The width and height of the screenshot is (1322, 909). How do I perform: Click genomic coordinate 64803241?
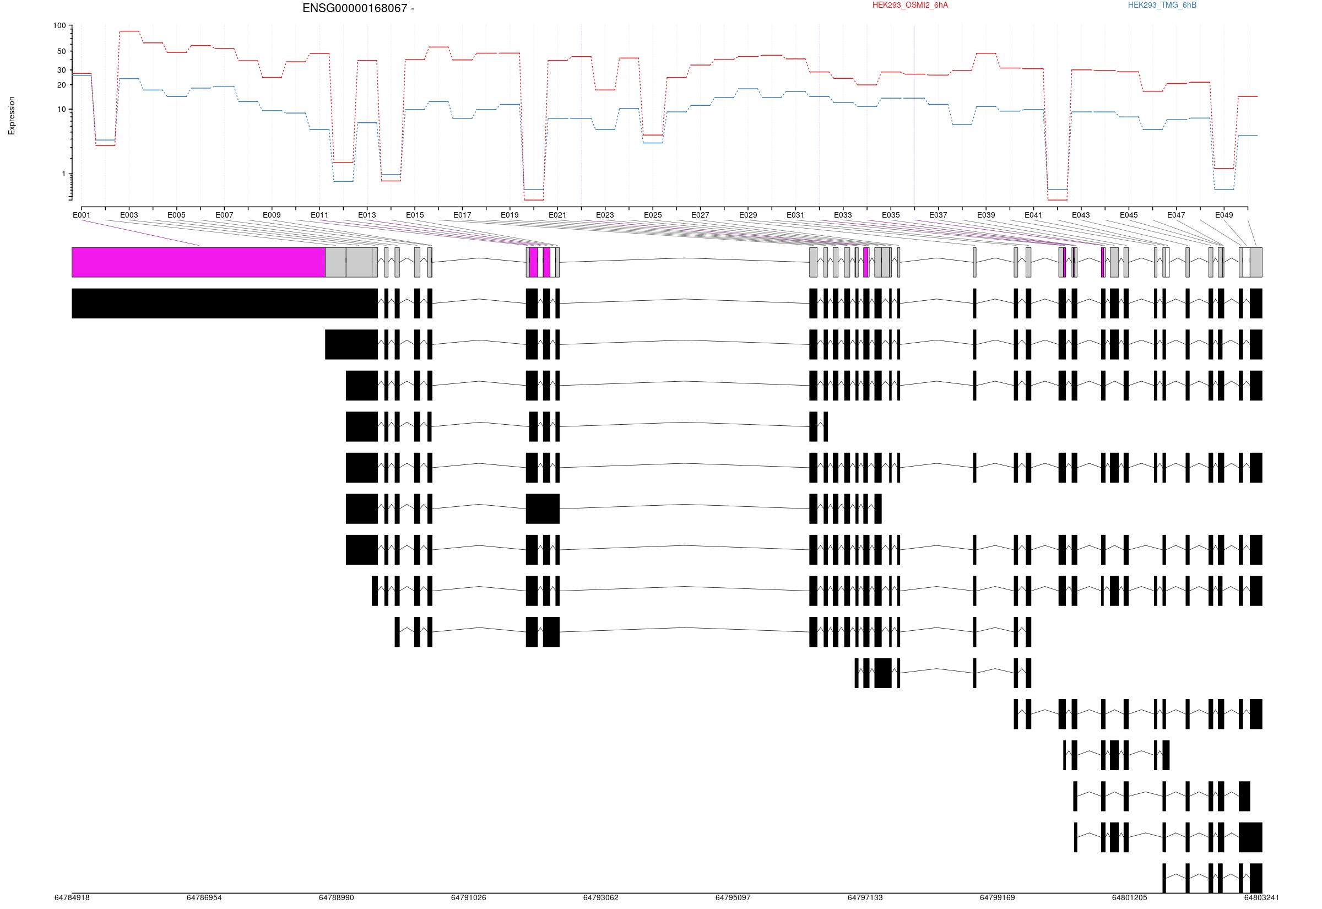pos(1261,897)
